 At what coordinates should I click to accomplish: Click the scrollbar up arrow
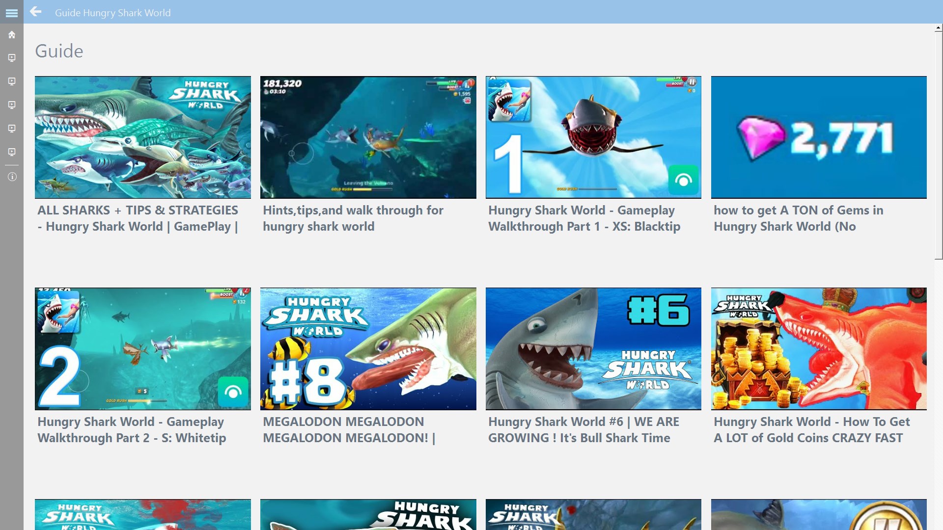938,28
